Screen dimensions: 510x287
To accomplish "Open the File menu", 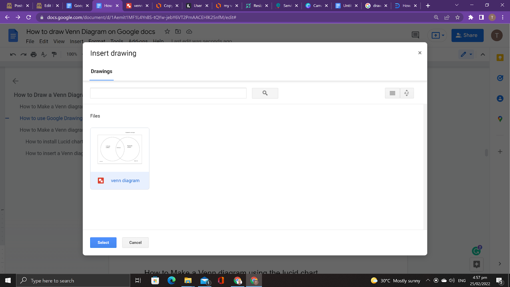I will [x=30, y=41].
